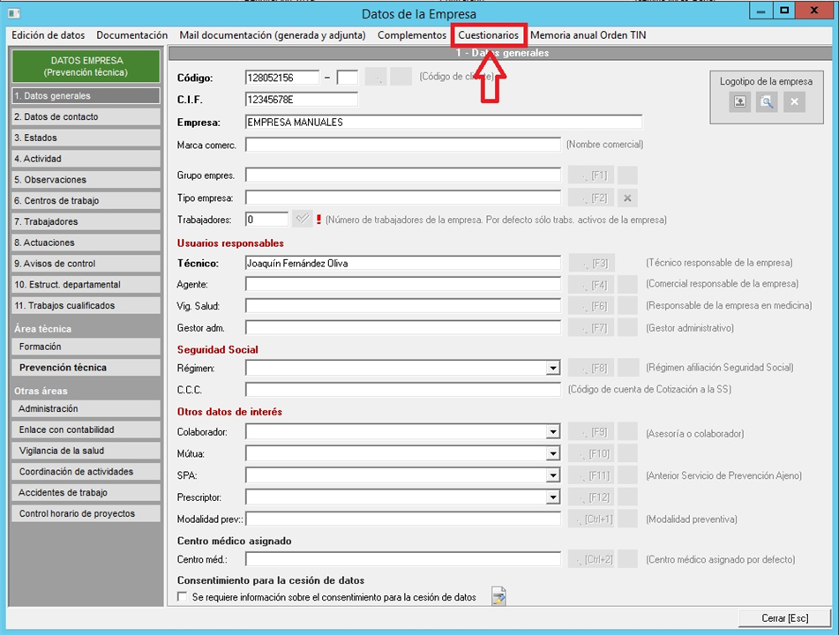
Task: Open the Documentación menu
Action: [131, 35]
